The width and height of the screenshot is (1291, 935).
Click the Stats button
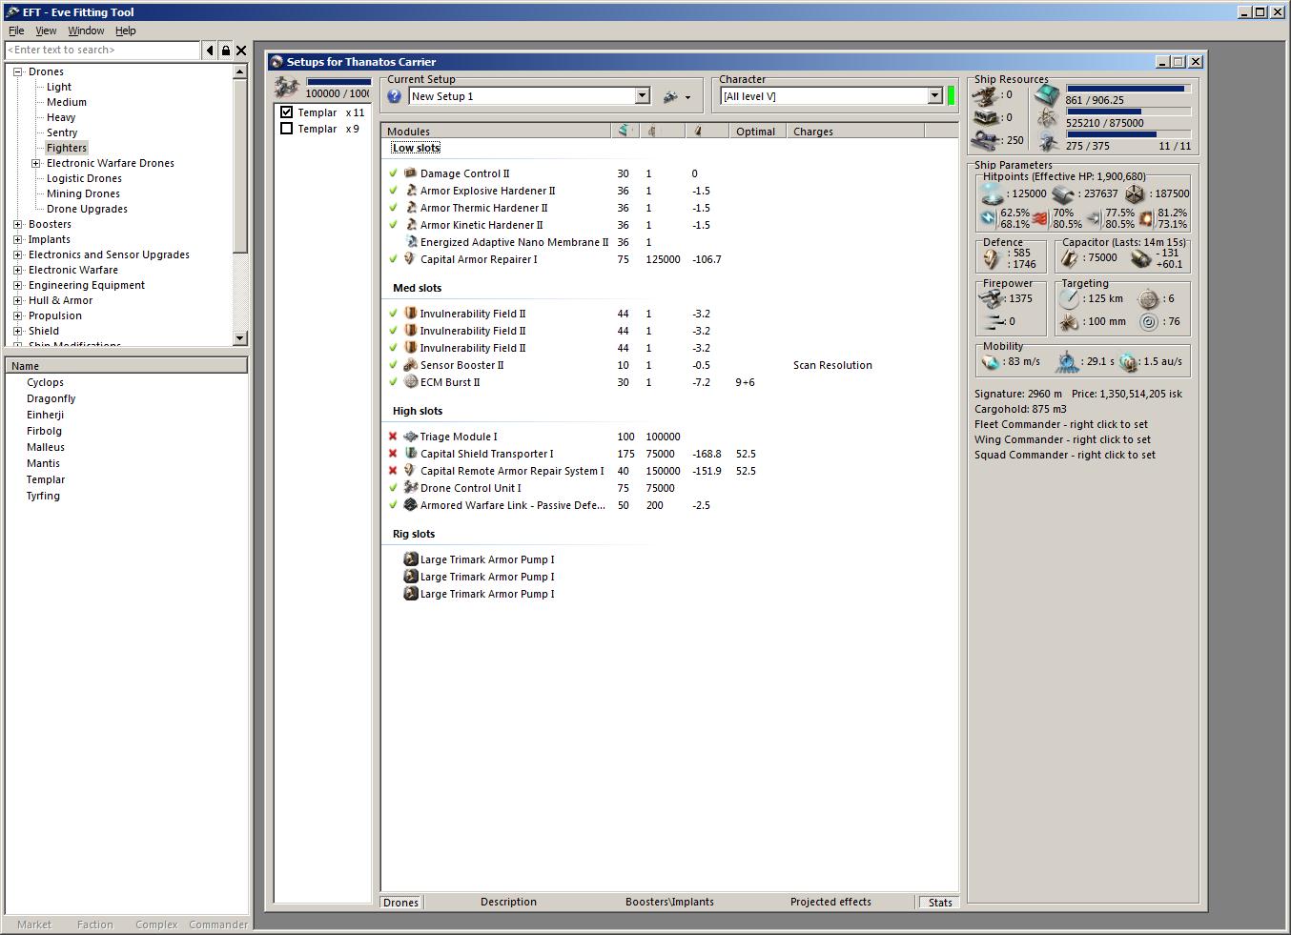(x=940, y=903)
